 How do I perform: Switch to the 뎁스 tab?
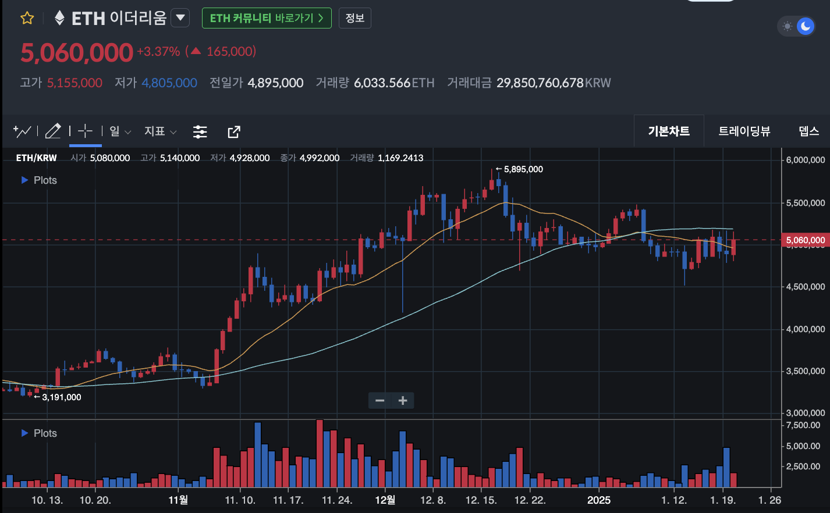tap(808, 131)
